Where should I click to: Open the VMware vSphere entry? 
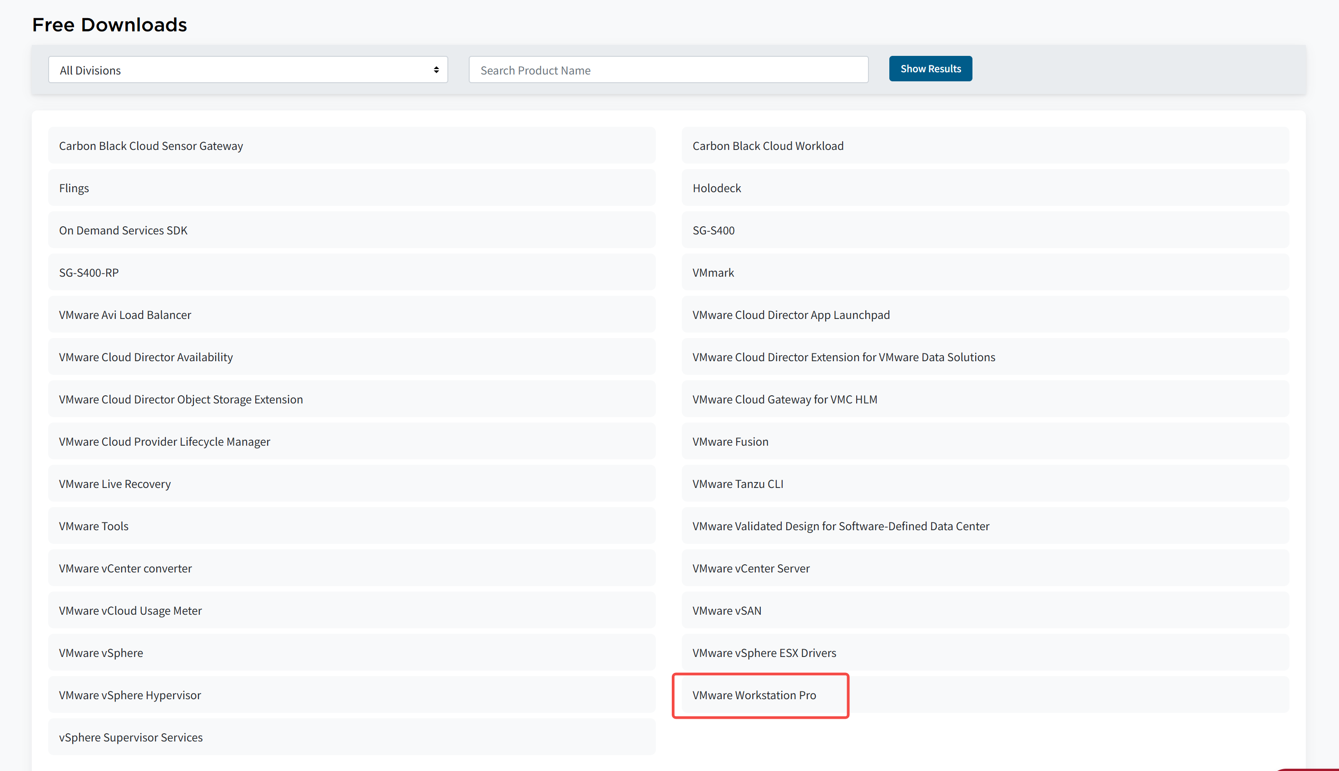point(352,653)
